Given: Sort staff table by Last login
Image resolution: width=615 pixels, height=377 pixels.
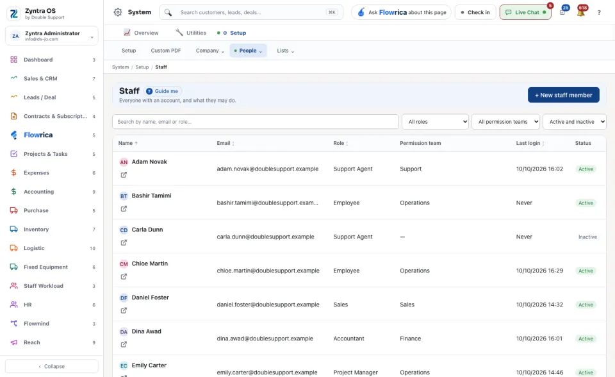Looking at the screenshot, I should click(530, 144).
